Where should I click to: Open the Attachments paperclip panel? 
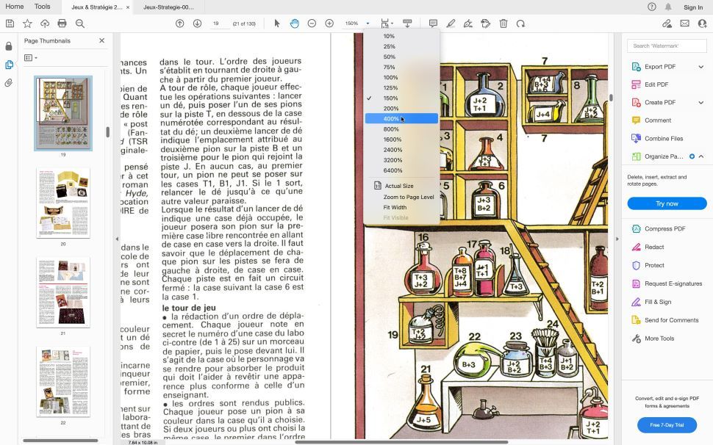[10, 82]
